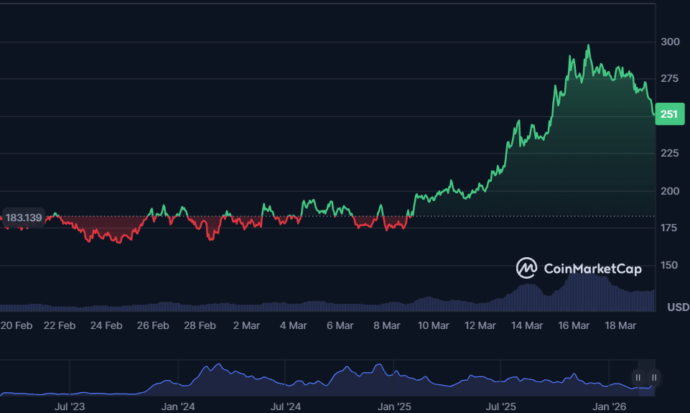Select Jan '25 in the navigator timeline
This screenshot has height=413, width=690.
click(393, 407)
